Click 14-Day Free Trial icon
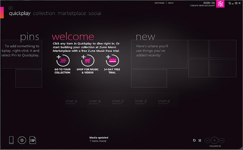This screenshot has height=150, width=243. 112,61
